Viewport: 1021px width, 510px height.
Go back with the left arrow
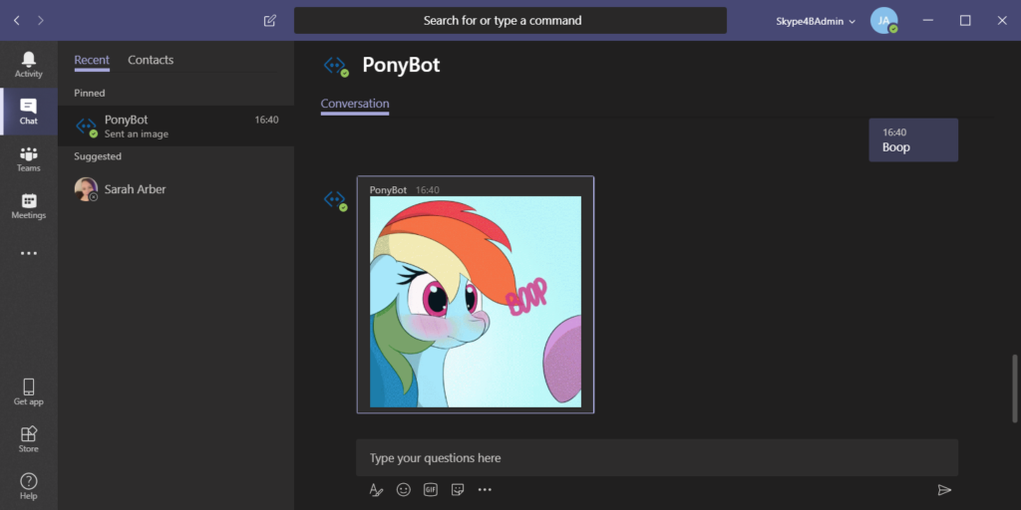17,21
